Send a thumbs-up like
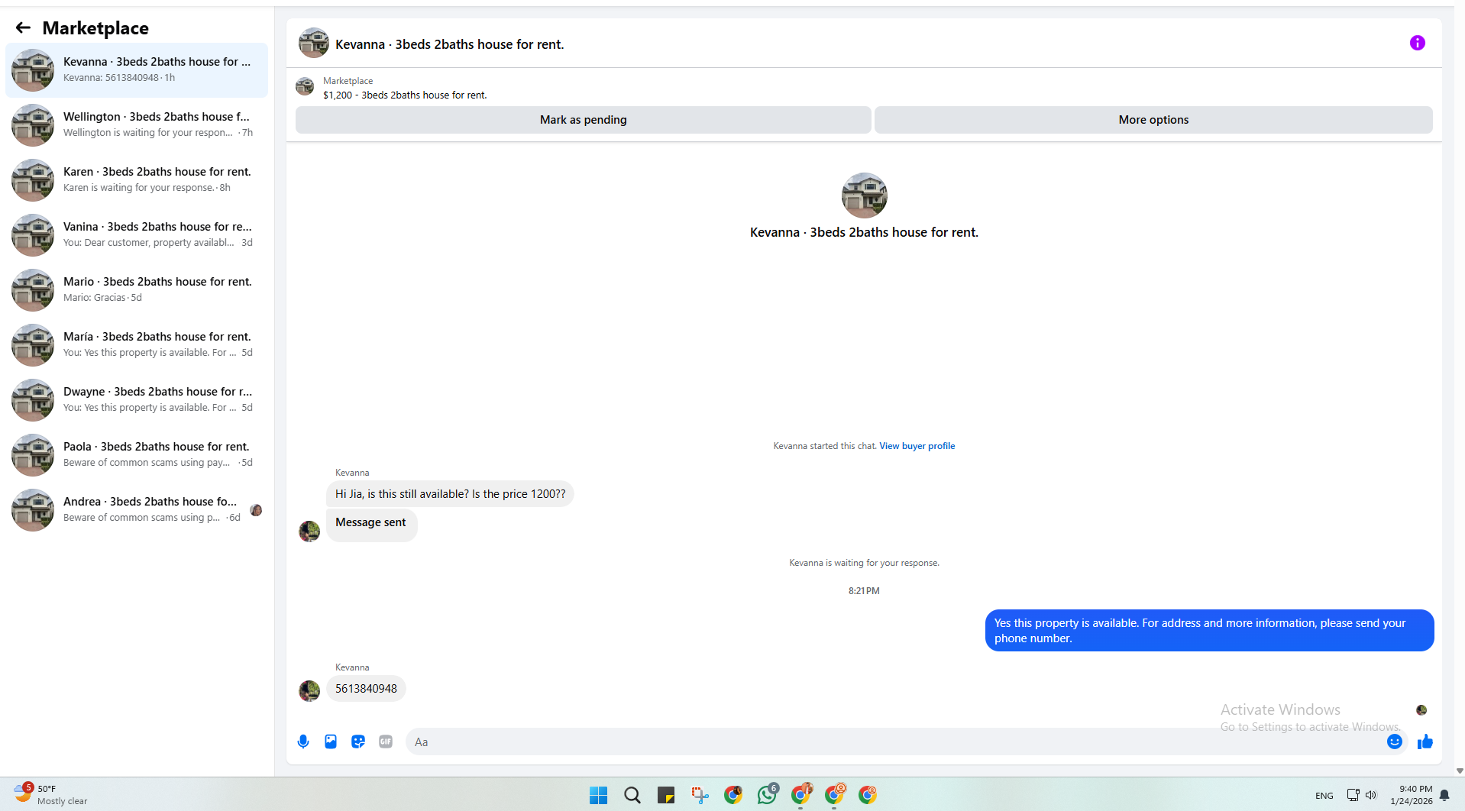 coord(1425,742)
